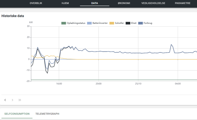Toggle Opladningsstatus series in legend
Image resolution: width=197 pixels, height=120 pixels.
[73, 23]
